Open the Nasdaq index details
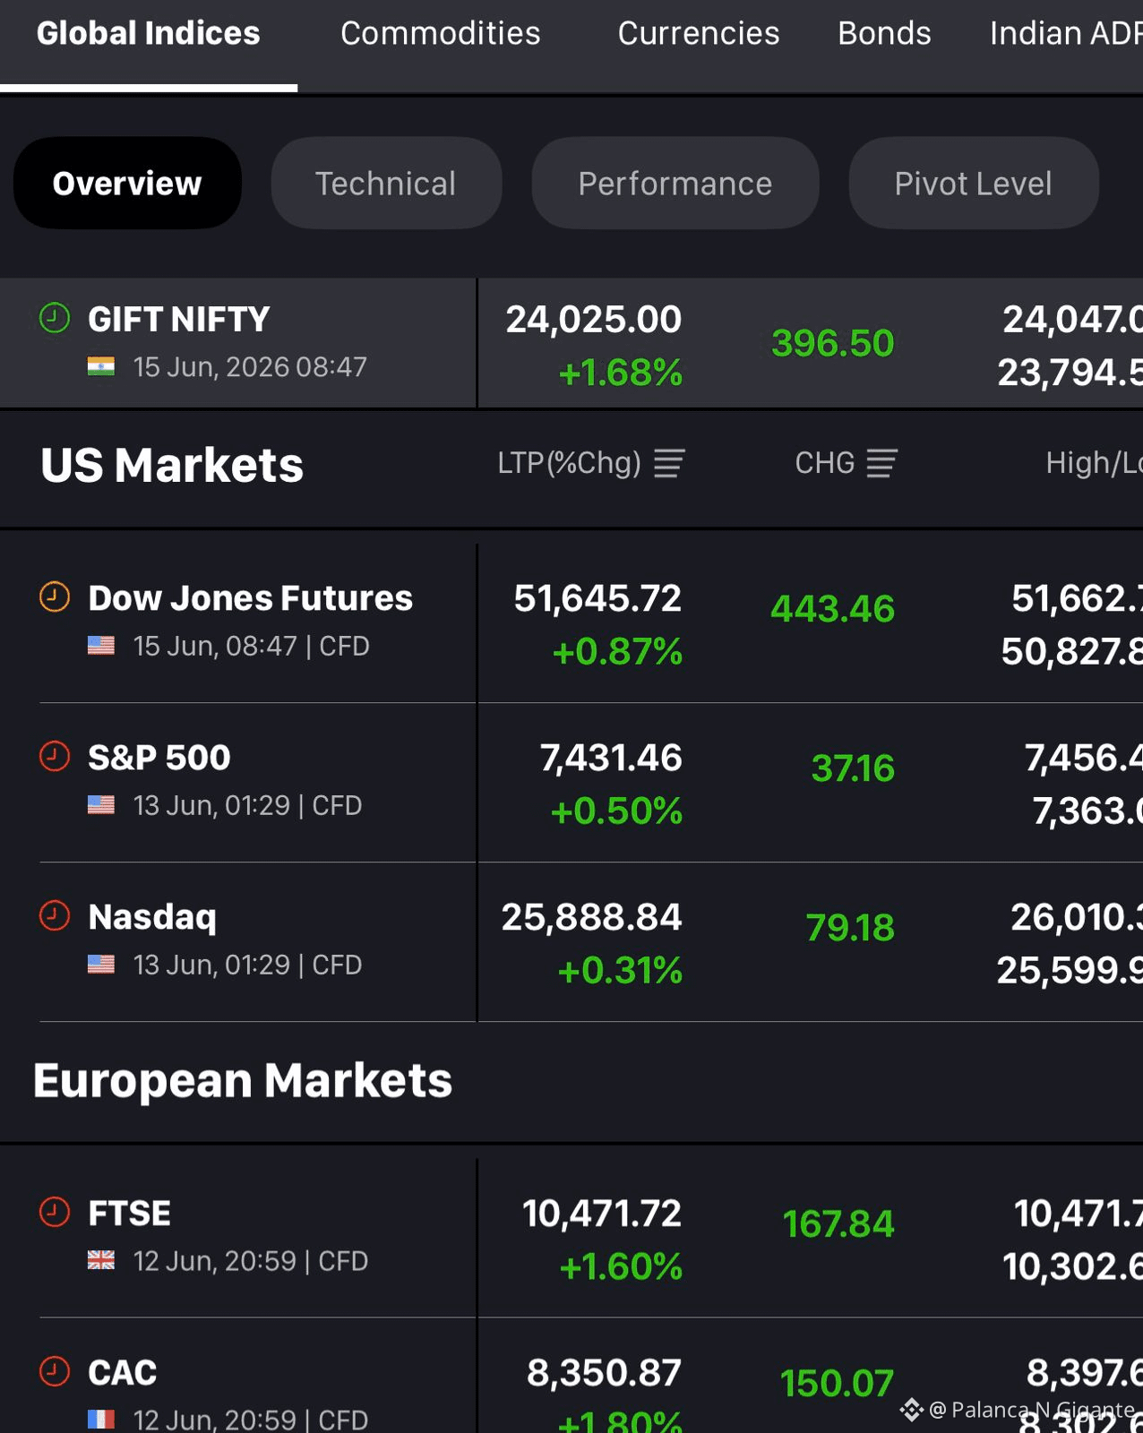This screenshot has height=1433, width=1143. tap(571, 942)
